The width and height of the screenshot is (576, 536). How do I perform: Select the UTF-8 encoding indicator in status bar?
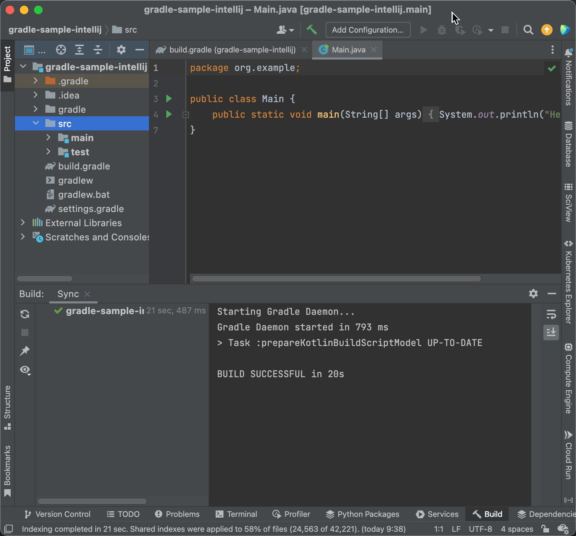[481, 529]
